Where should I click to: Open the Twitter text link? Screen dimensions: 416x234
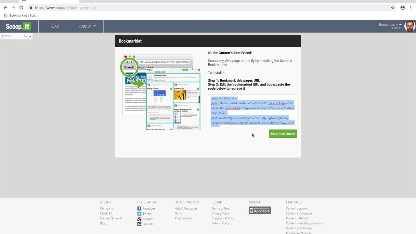pos(147,214)
